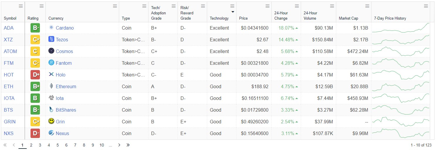Click the Fantom logo icon
Viewport: 436px width, 150px height.
coord(51,63)
